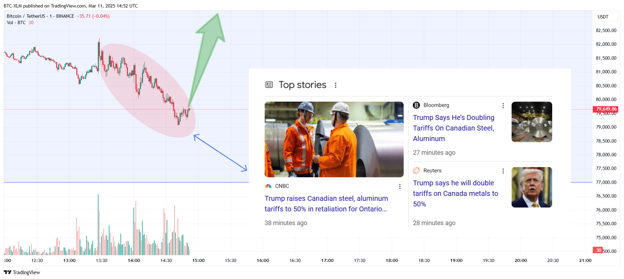Image resolution: width=624 pixels, height=279 pixels.
Task: Open the Bloomberg story options menu
Action: (503, 106)
